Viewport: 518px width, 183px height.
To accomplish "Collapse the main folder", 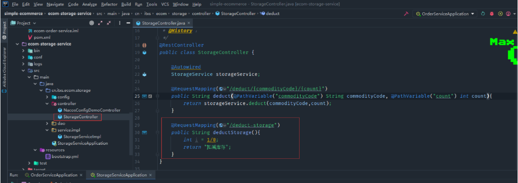I will tap(29, 77).
